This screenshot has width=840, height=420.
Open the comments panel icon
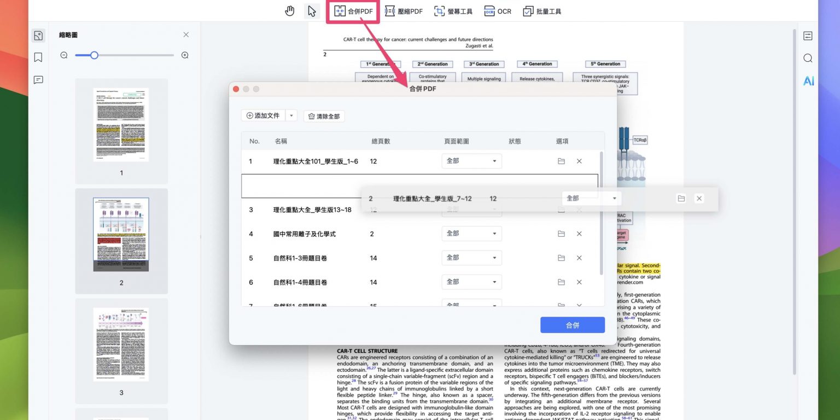tap(38, 80)
